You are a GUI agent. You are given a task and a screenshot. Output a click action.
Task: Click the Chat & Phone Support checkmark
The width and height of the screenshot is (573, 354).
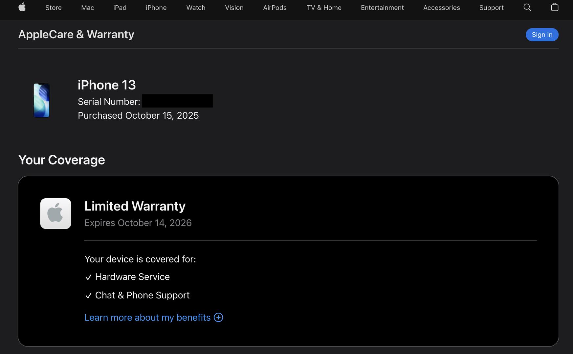tap(88, 296)
